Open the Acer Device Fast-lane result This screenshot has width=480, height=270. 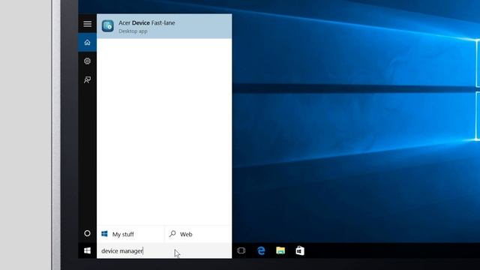click(x=164, y=26)
